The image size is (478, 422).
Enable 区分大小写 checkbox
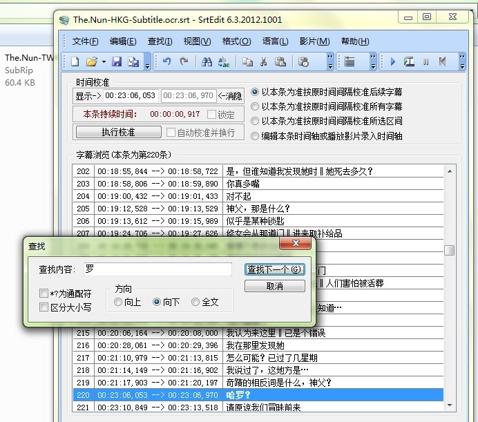(x=44, y=307)
